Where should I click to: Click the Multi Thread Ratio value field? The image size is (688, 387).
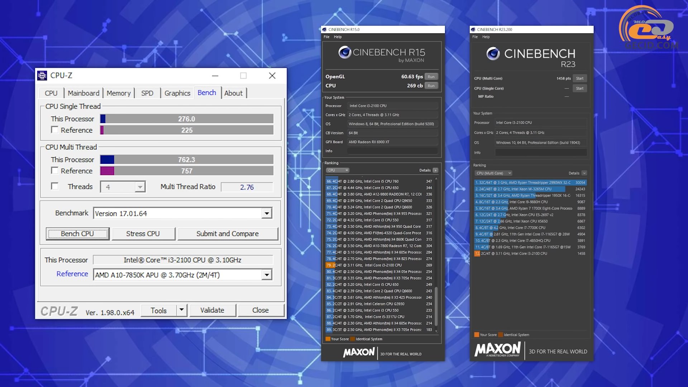[247, 187]
